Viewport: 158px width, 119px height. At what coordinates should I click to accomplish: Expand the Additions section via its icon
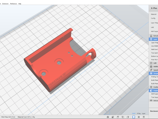pyautogui.click(x=151, y=66)
